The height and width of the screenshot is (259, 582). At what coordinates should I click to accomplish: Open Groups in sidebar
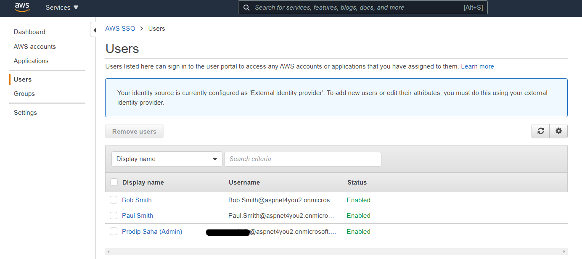click(24, 94)
